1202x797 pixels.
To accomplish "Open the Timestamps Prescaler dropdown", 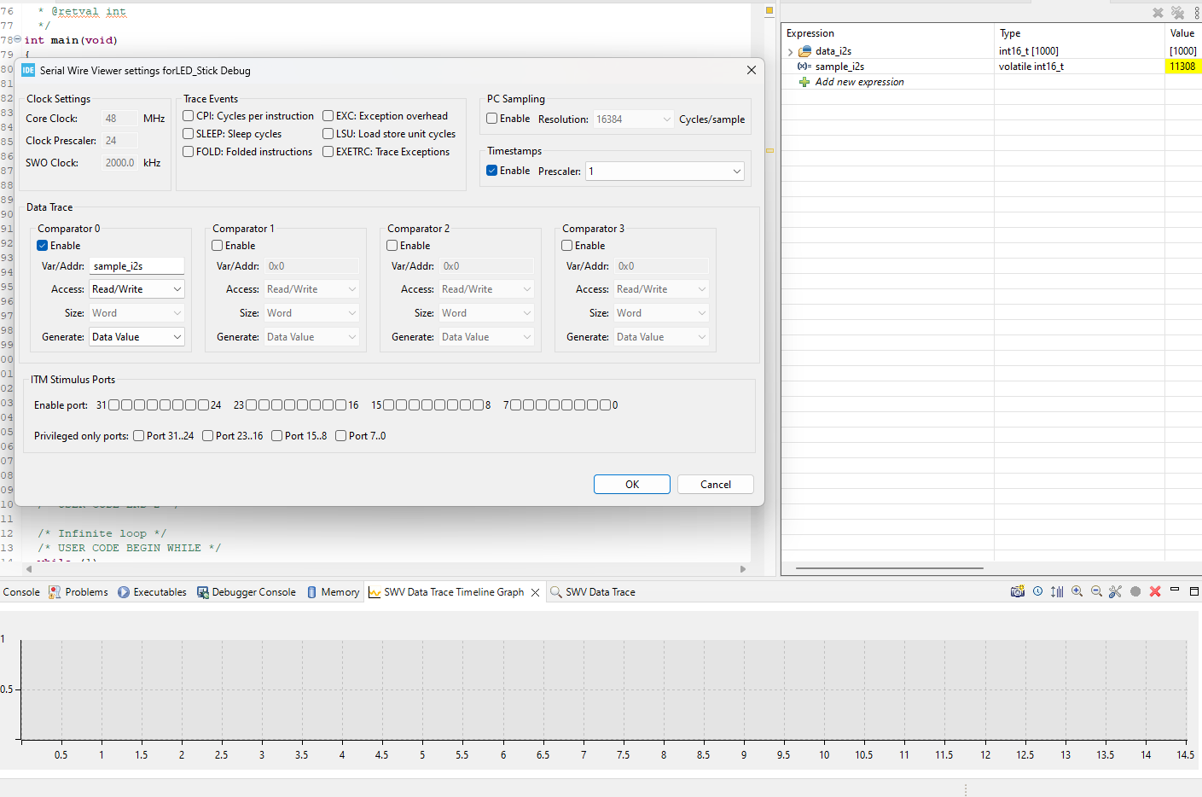I will [665, 171].
